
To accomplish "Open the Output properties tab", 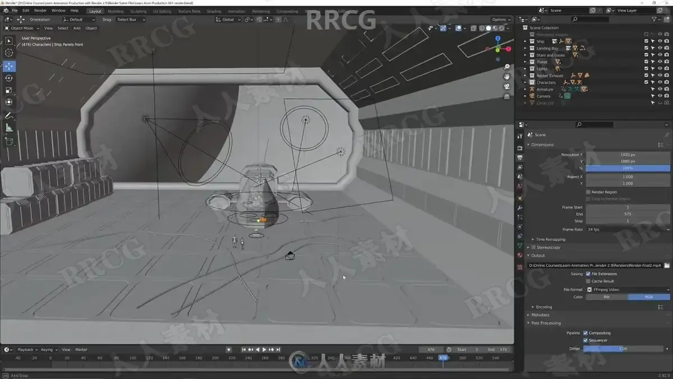I will [x=520, y=158].
